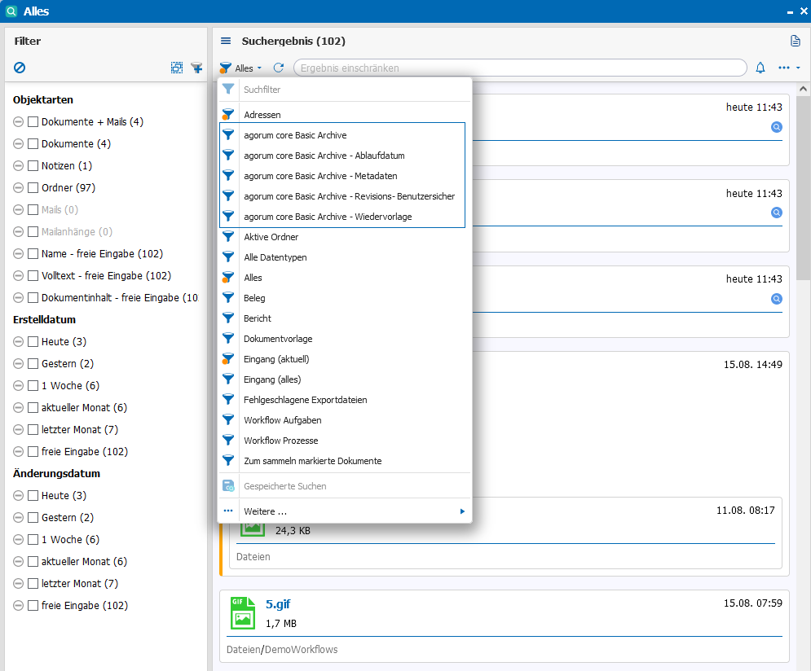This screenshot has width=811, height=671.
Task: Click the select-all filters icon in Filter panel
Action: point(177,68)
